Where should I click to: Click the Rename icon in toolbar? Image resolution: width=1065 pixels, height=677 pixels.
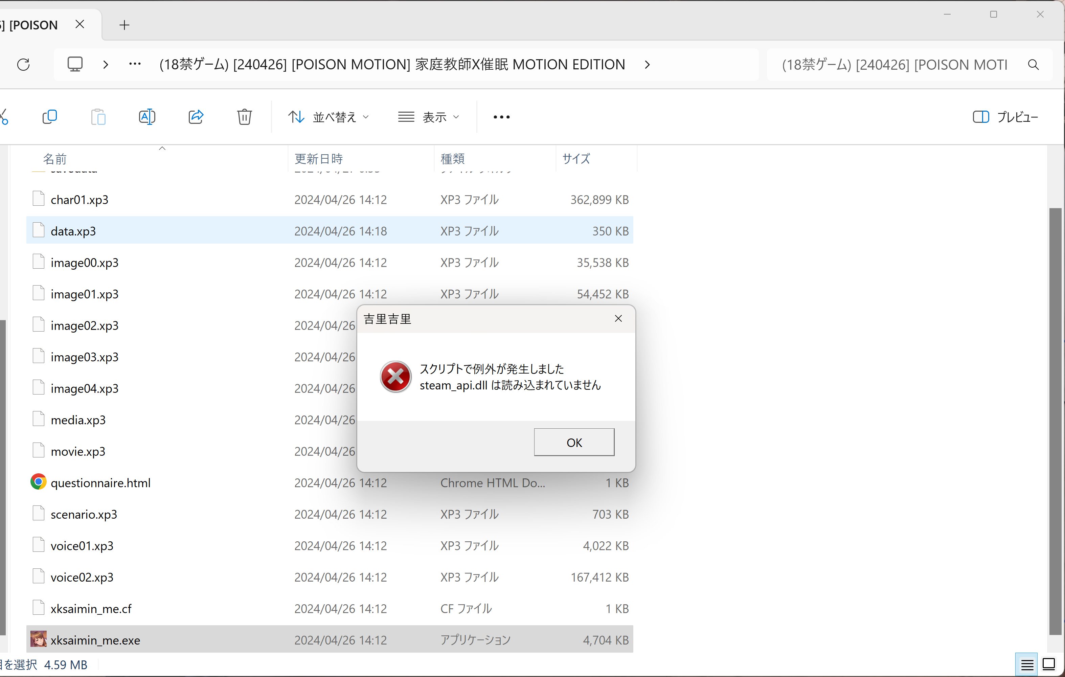[x=147, y=117]
